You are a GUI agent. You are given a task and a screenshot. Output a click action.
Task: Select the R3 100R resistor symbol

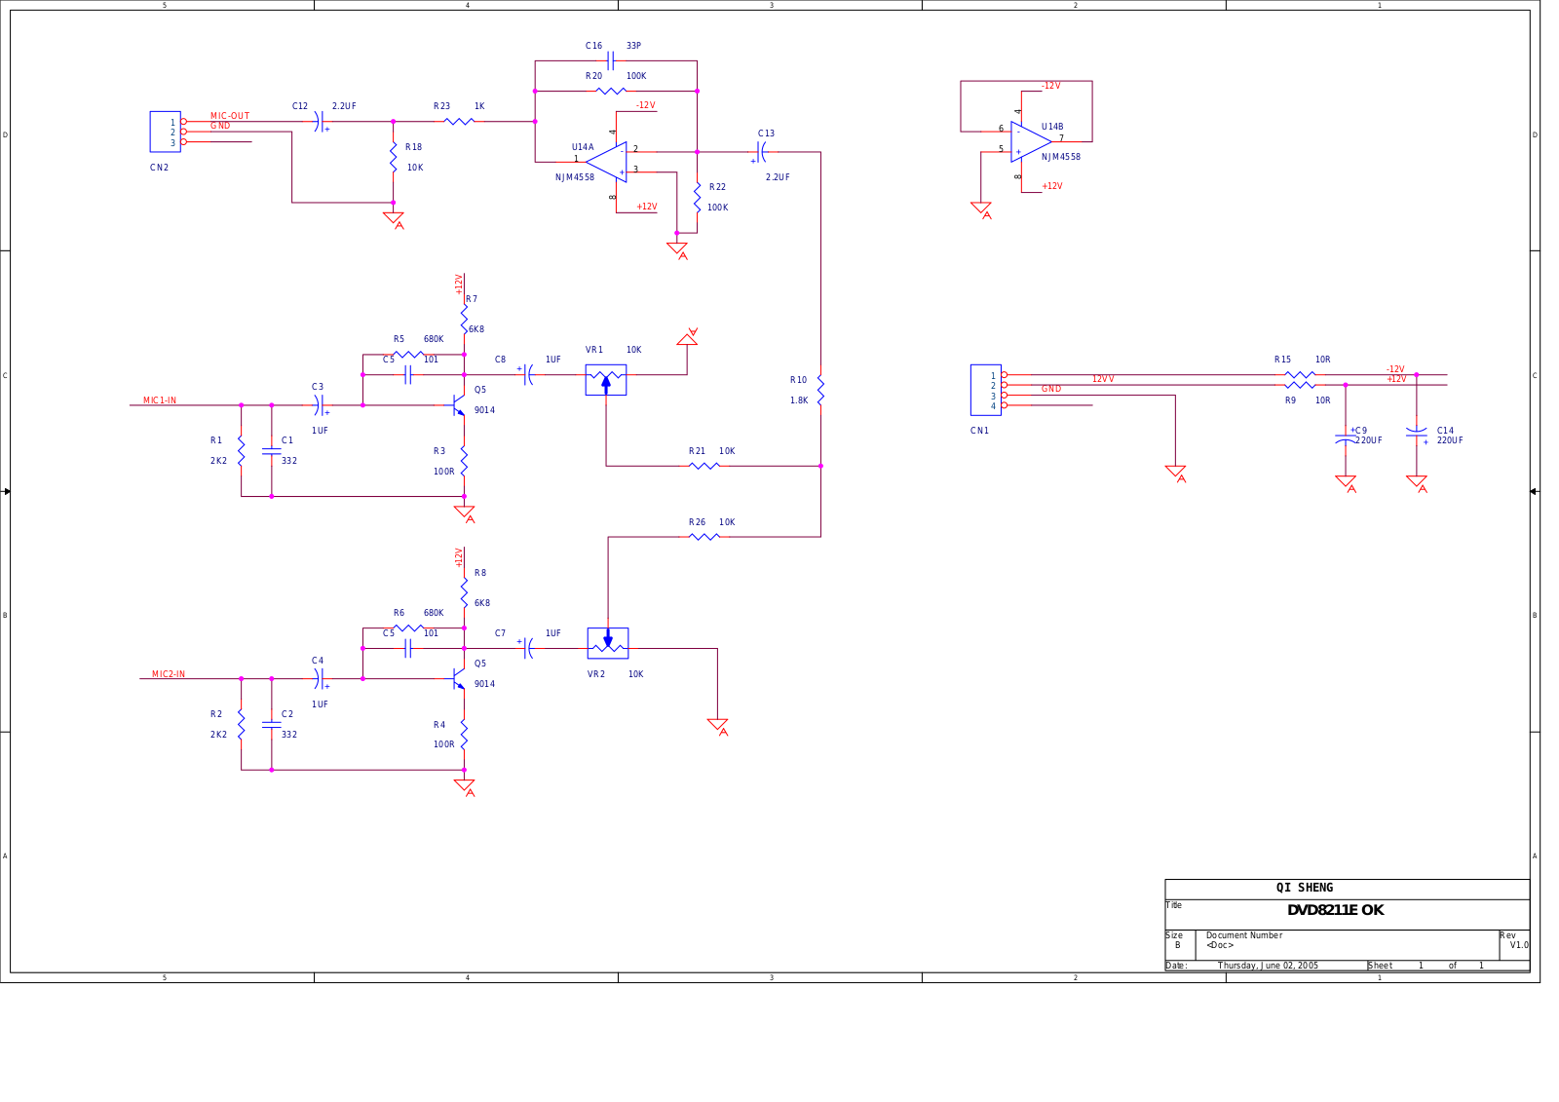(x=464, y=461)
